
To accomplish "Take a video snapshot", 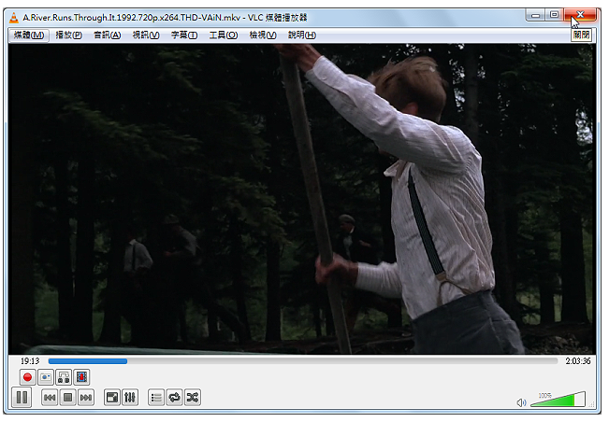I will tap(46, 377).
